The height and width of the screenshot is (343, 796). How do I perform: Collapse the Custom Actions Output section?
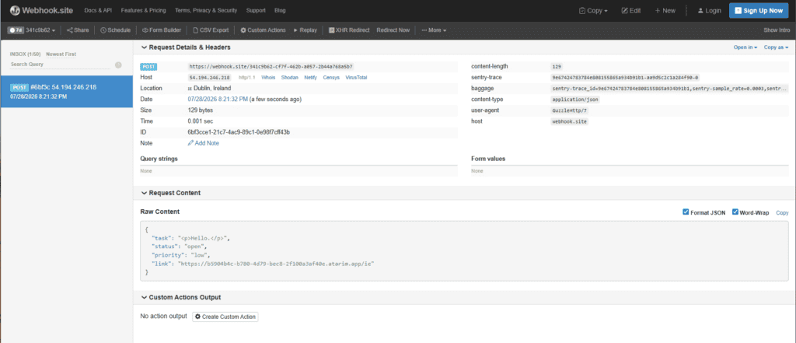(x=180, y=297)
